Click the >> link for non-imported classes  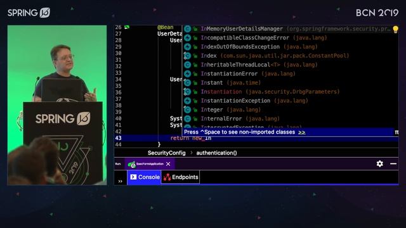302,132
